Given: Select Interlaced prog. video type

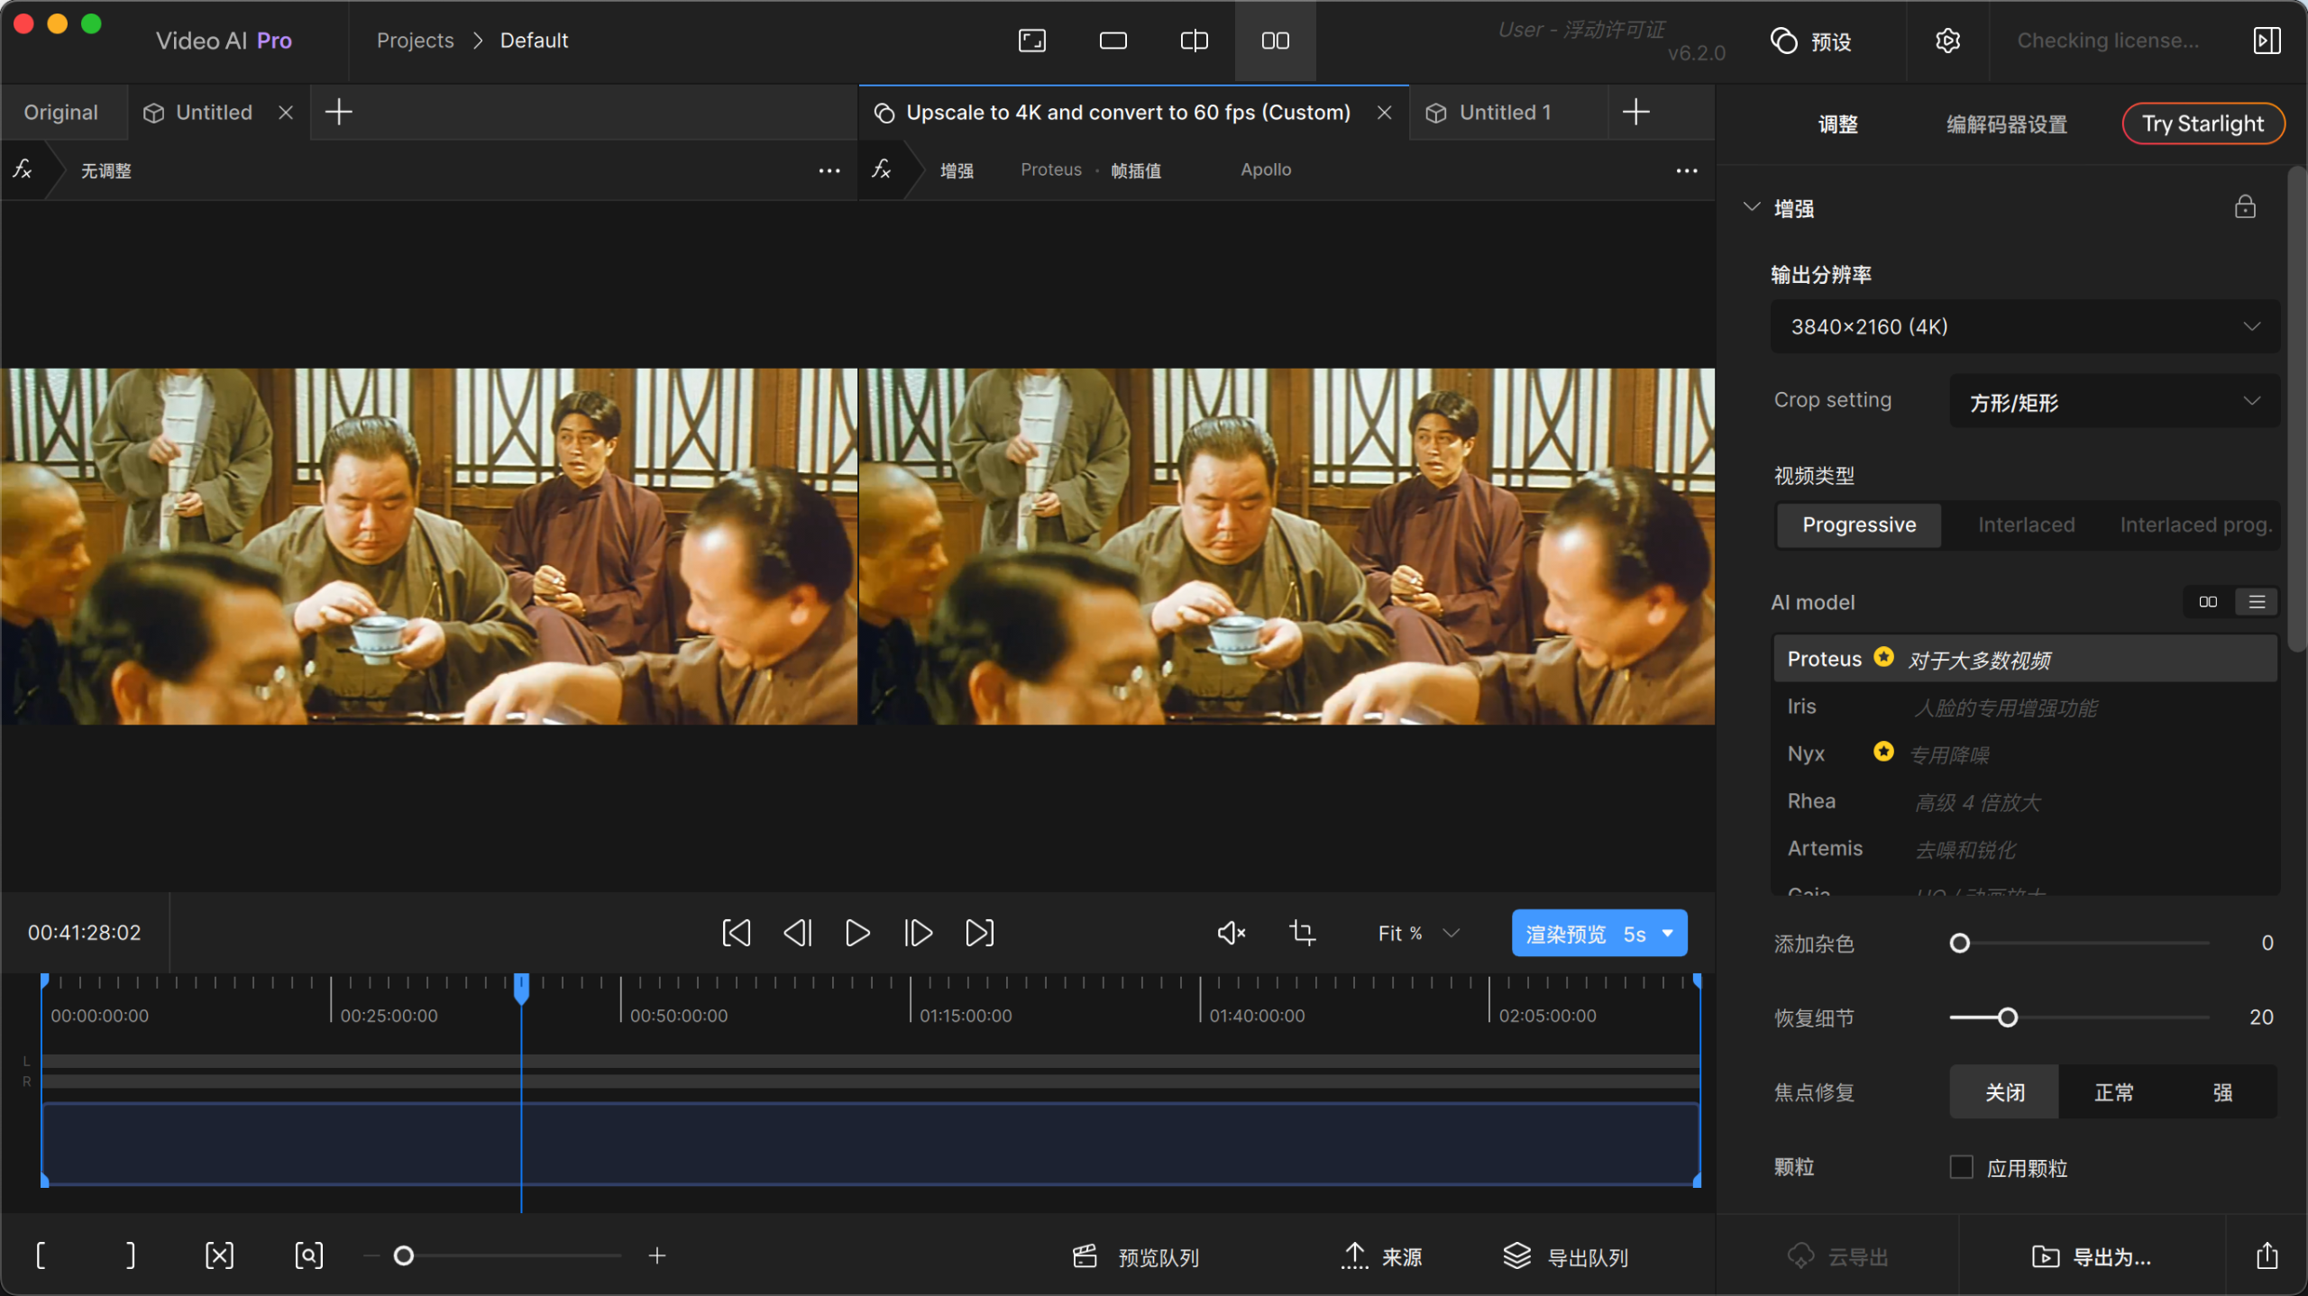Looking at the screenshot, I should click(x=2195, y=525).
